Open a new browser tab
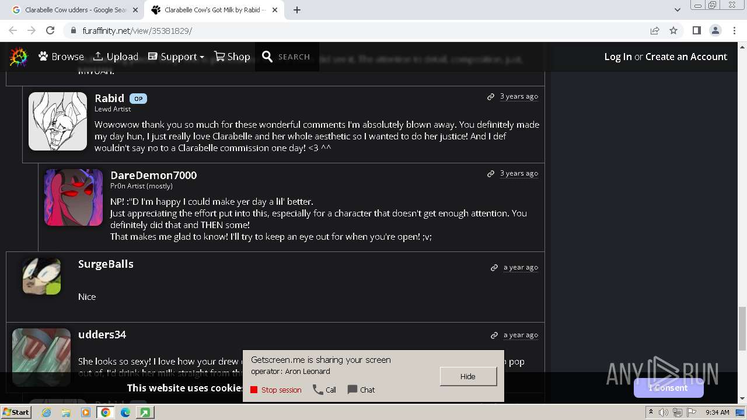This screenshot has height=420, width=747. (x=297, y=10)
